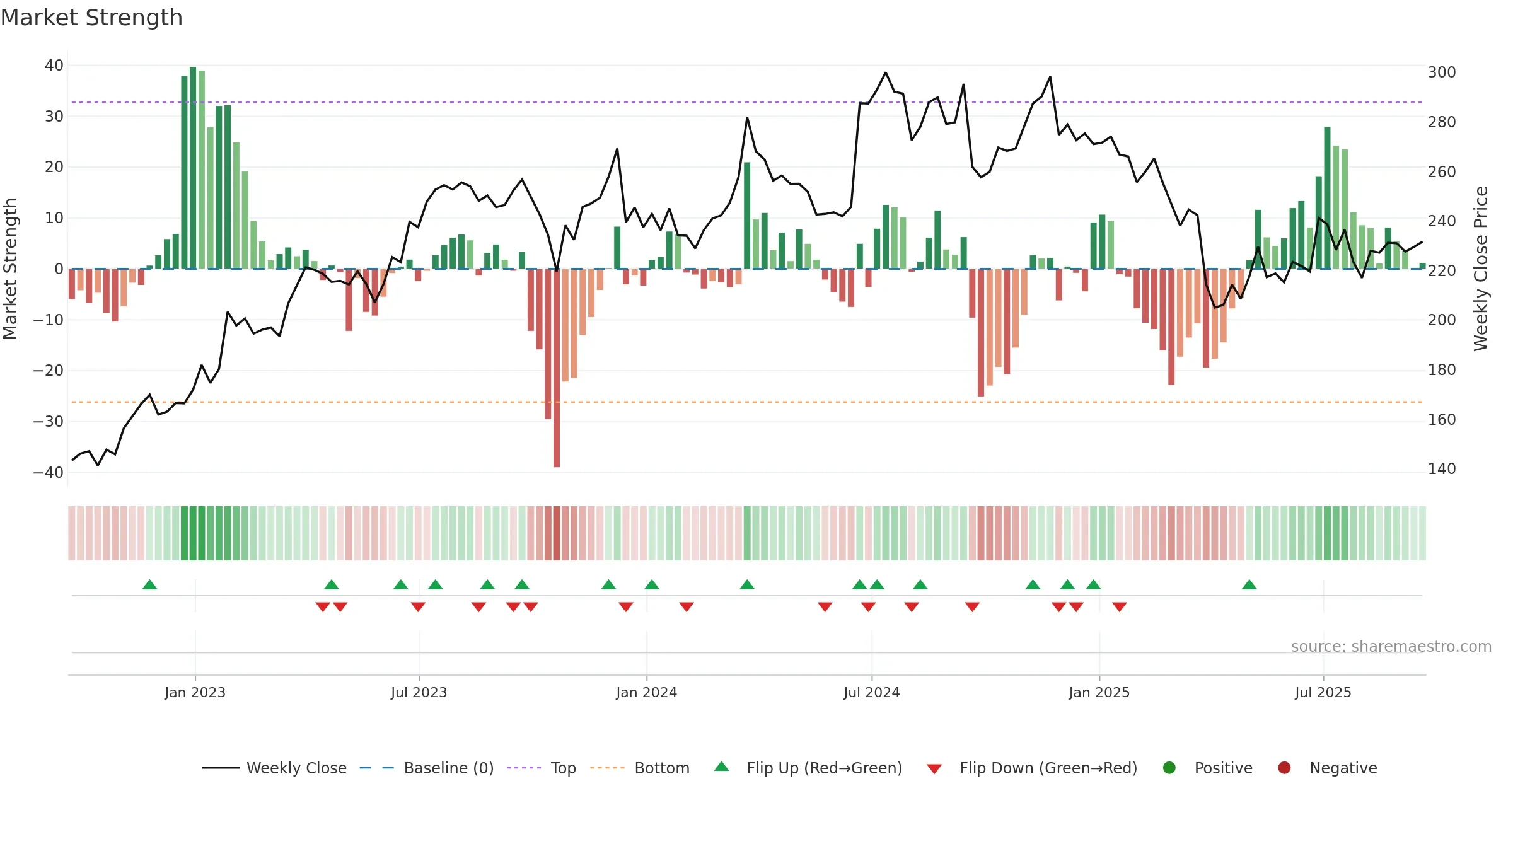Screen dimensions: 1513x851
Task: Click the 0 tick on the left axis
Action: click(x=59, y=269)
